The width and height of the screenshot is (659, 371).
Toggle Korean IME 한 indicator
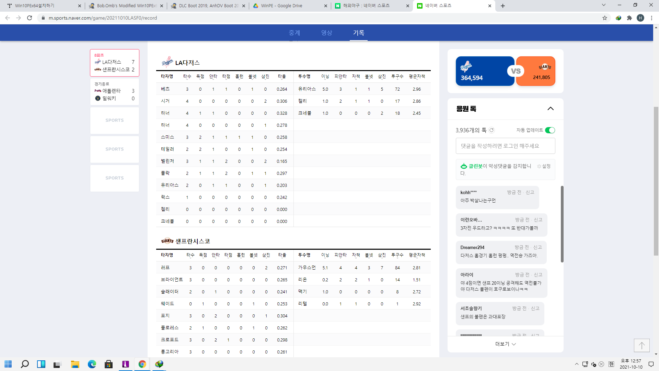point(611,364)
